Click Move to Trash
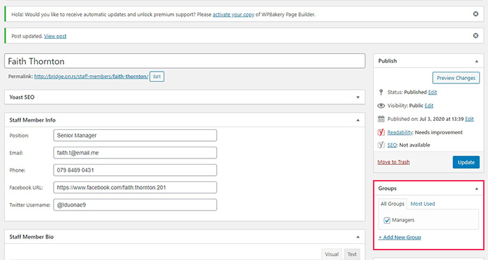Viewport: 488px width, 260px height. tap(393, 162)
